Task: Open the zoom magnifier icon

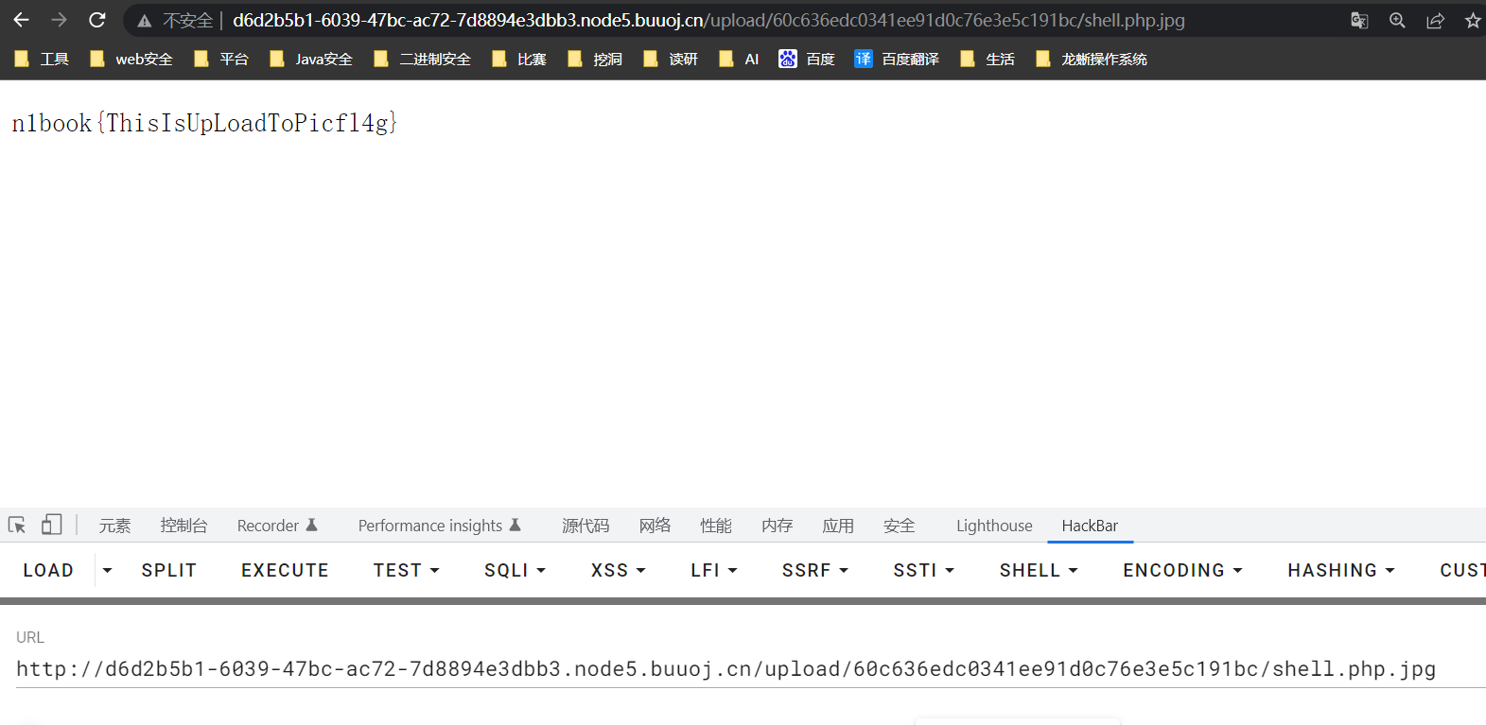Action: click(1397, 20)
